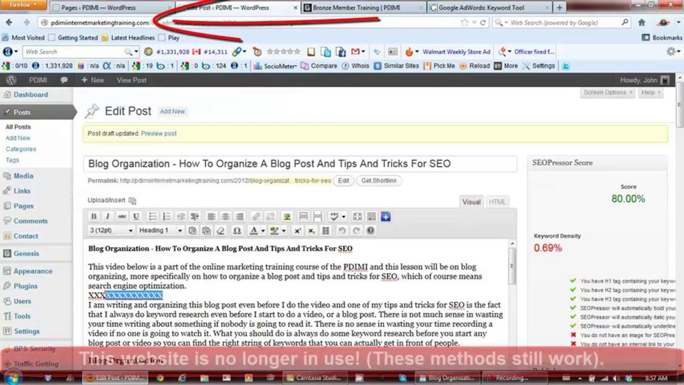684x385 pixels.
Task: Open the orange Firefox menu button
Action: 22,5
